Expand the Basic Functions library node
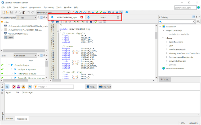201x125 pixels. (x=167, y=42)
